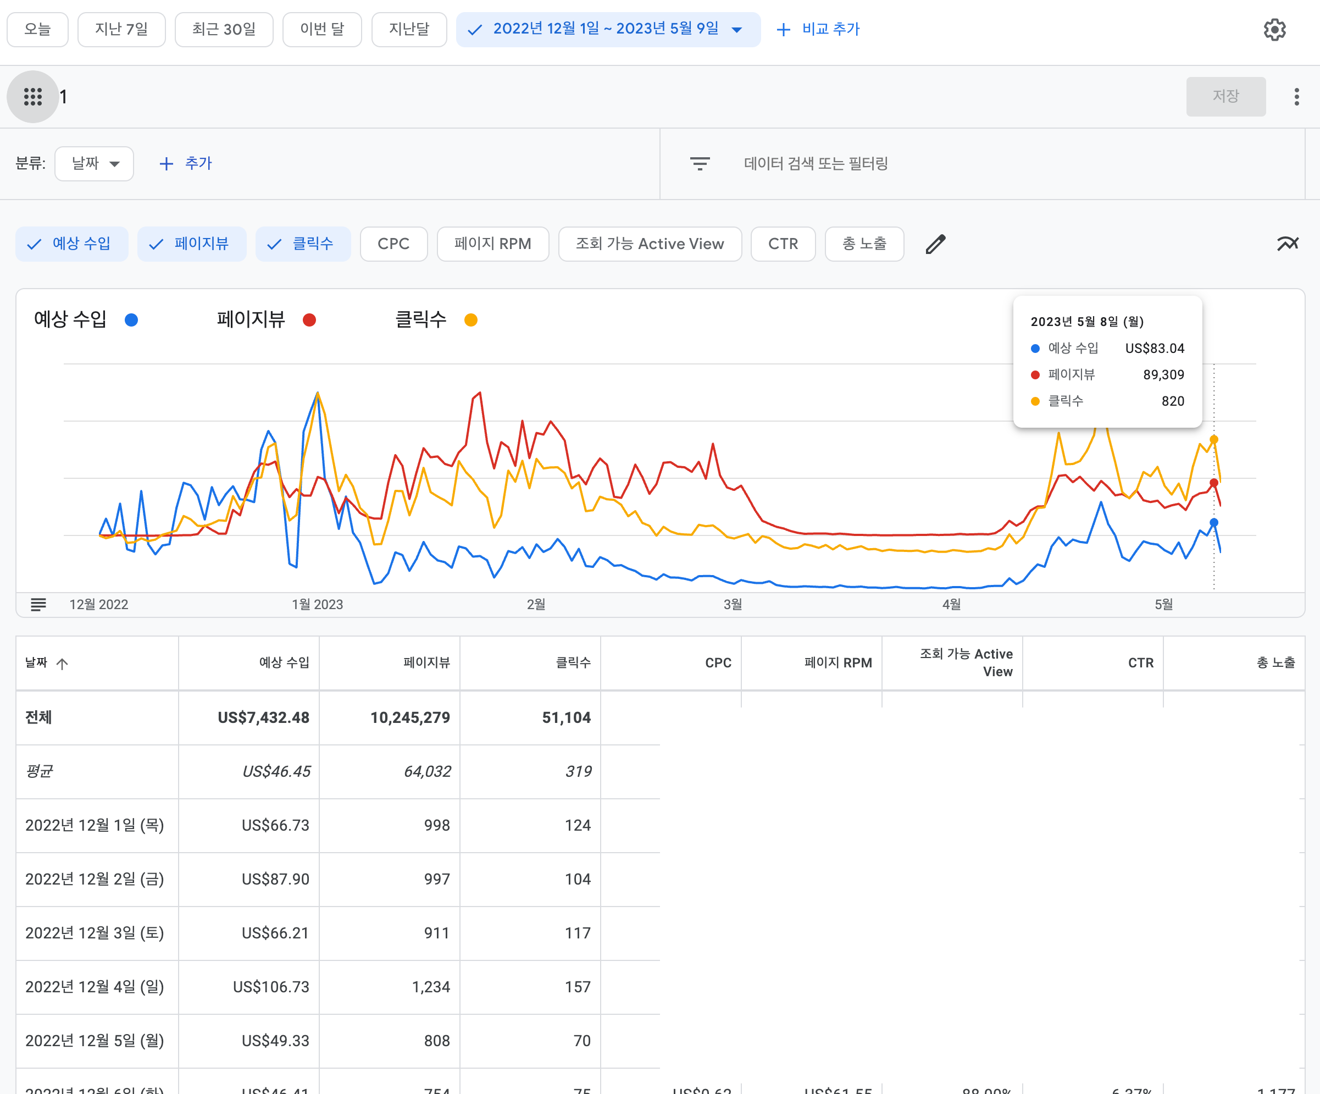Click total clicks 51,104

pos(567,718)
